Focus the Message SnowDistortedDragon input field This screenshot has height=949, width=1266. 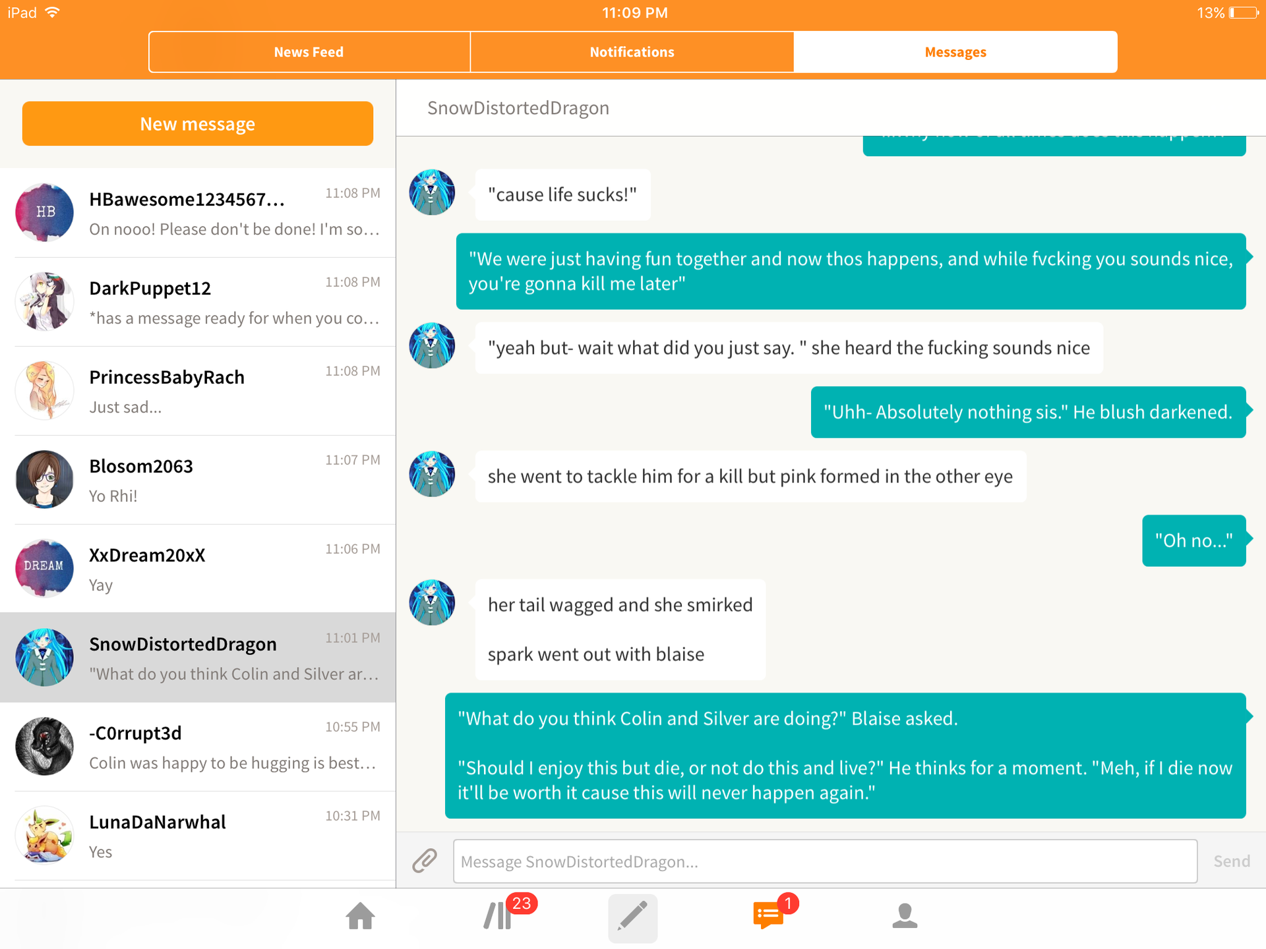click(825, 861)
